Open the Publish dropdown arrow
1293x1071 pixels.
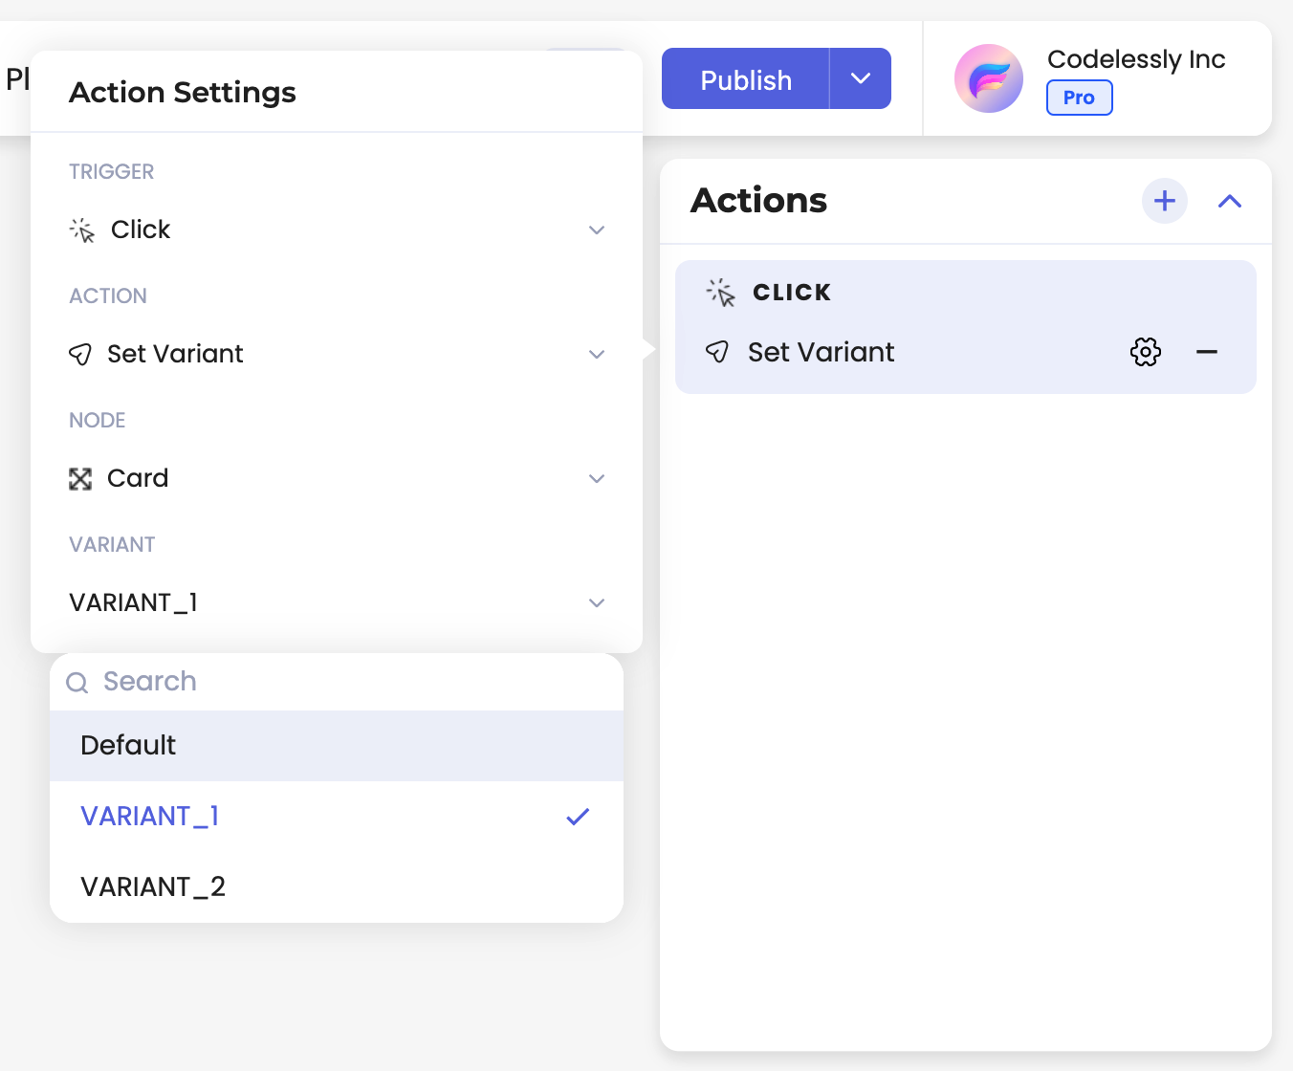tap(861, 78)
